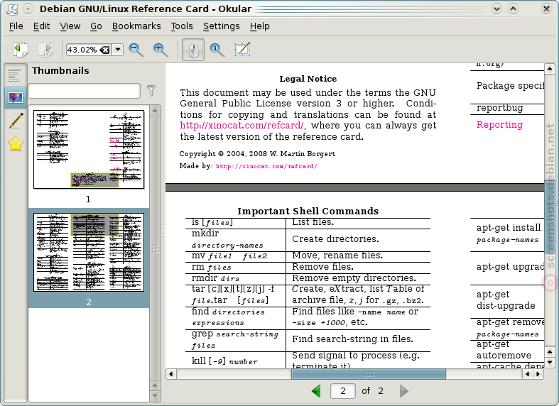Viewport: 559px width, 406px height.
Task: Open the File menu
Action: (x=16, y=26)
